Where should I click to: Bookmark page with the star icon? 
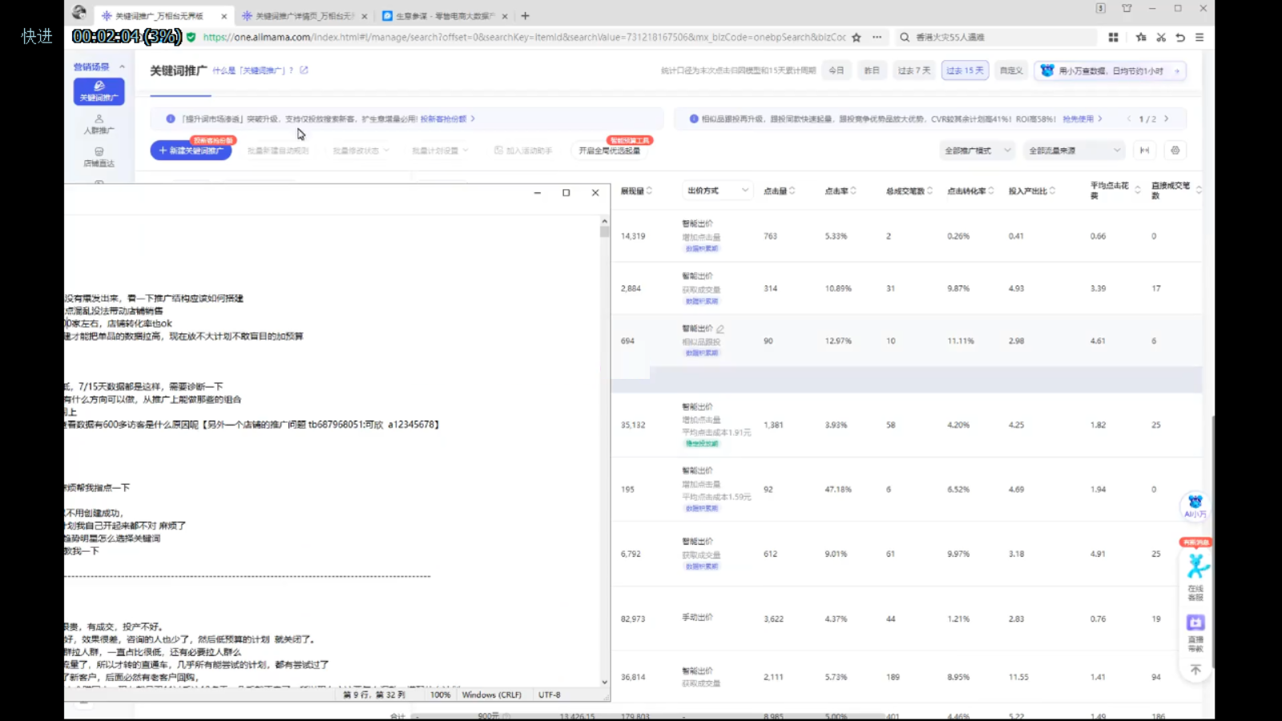[857, 38]
